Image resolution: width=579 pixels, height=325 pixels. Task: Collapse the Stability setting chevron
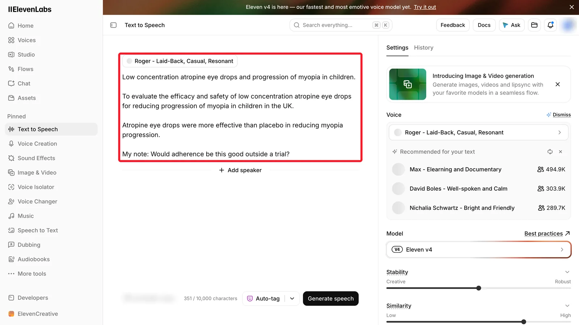click(567, 272)
